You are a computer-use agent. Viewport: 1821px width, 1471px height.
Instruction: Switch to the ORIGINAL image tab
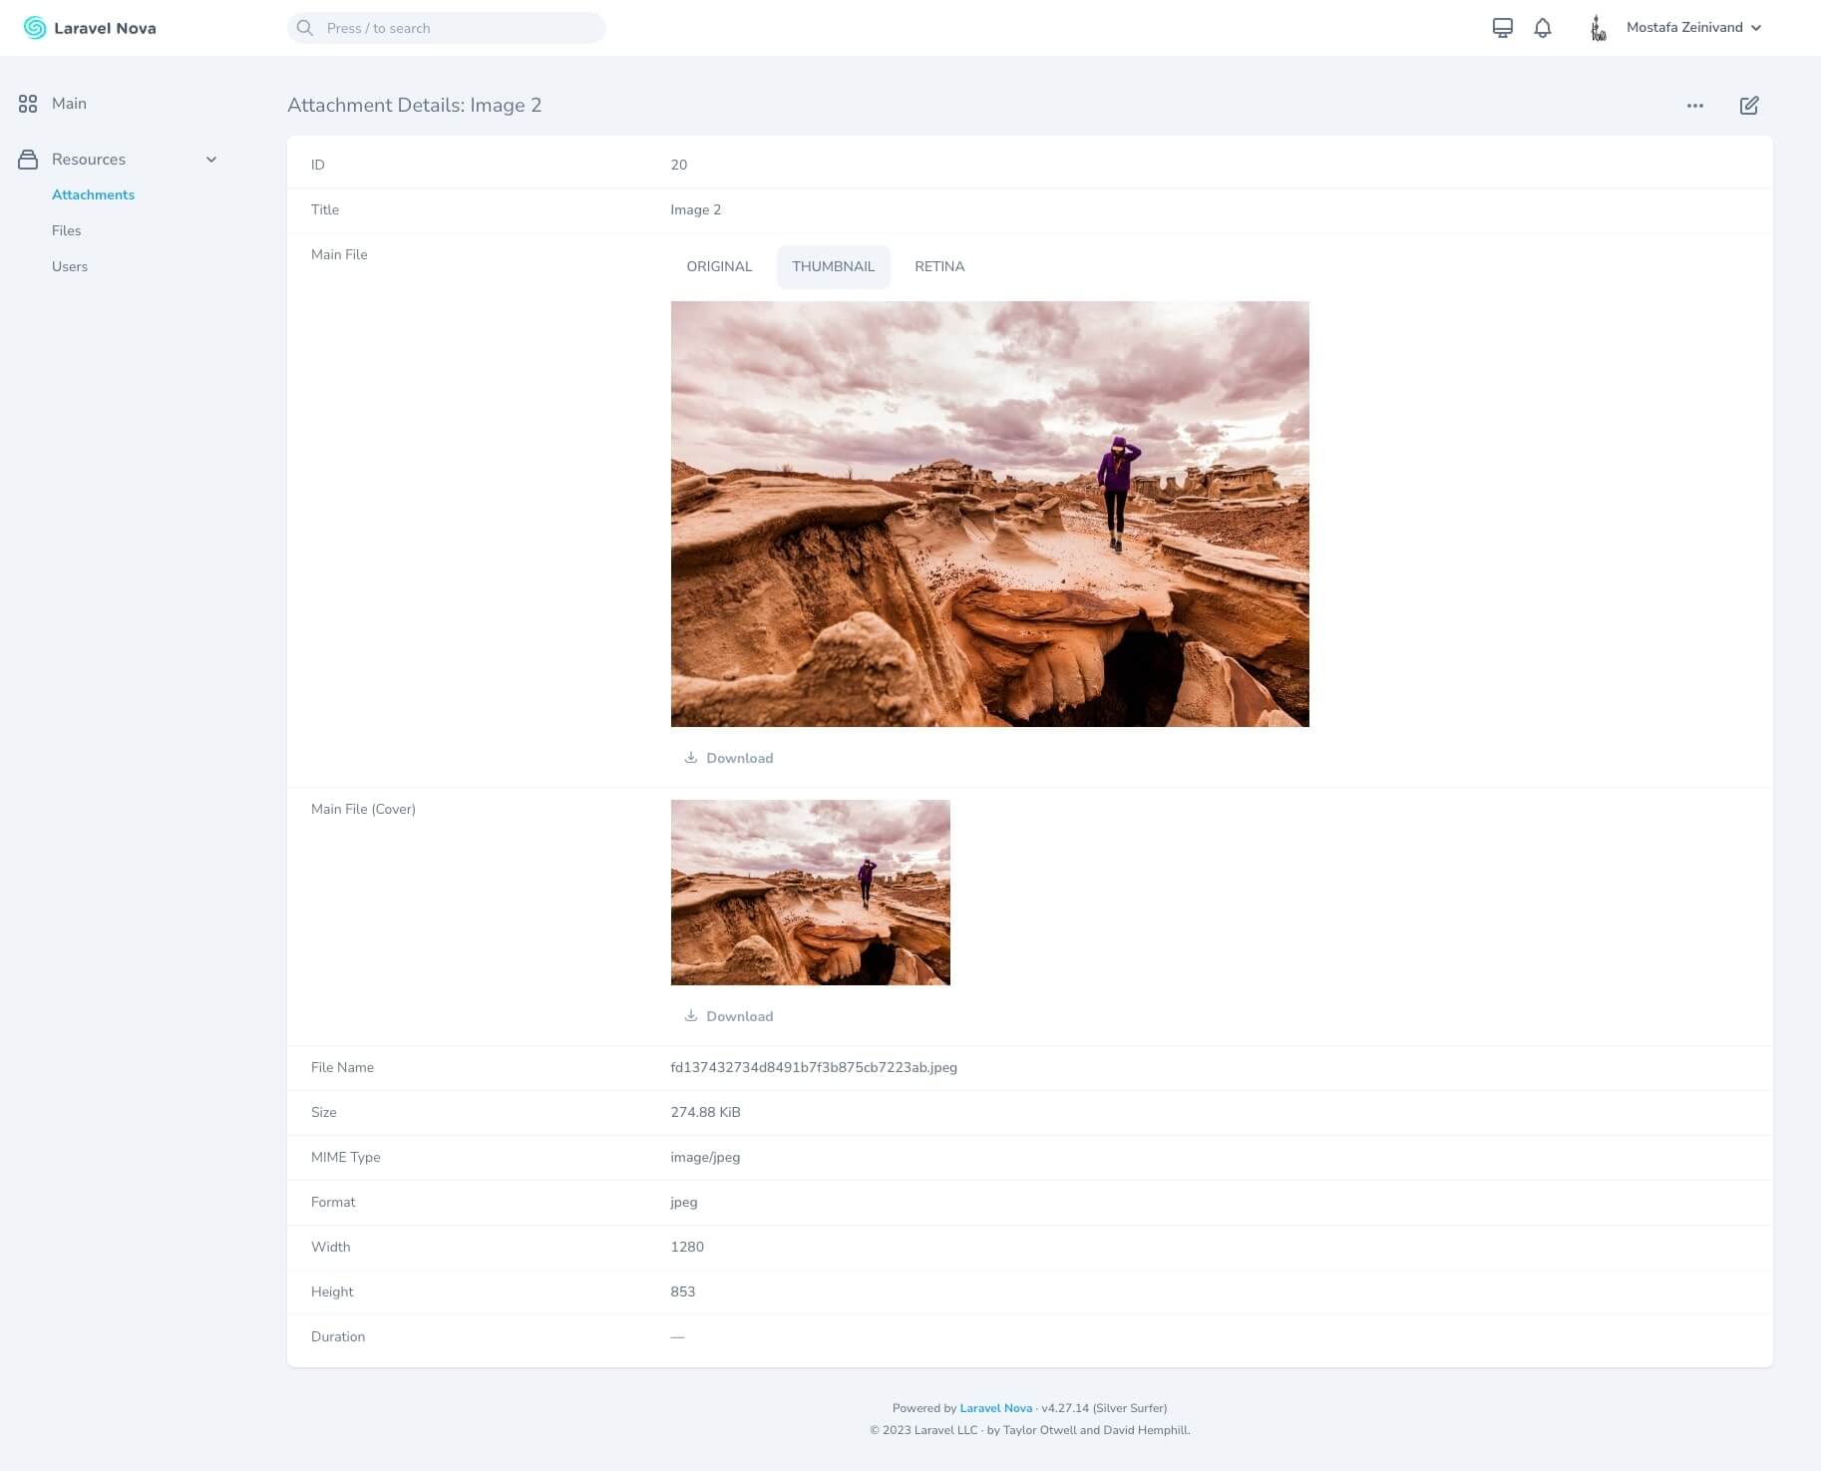click(719, 266)
